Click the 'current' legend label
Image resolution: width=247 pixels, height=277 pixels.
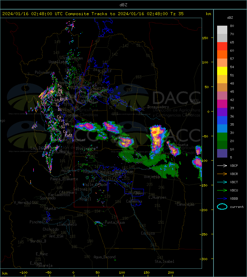(237, 207)
